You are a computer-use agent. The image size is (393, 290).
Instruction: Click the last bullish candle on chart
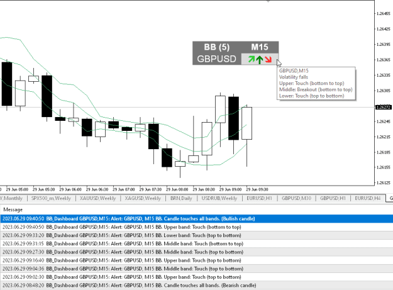pyautogui.click(x=247, y=123)
